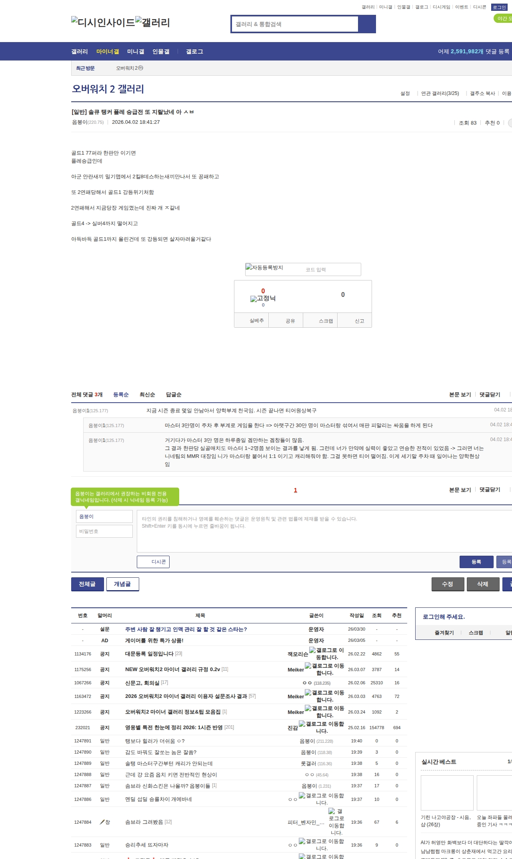Open the survey post 주변 사람 잘 챙기고
This screenshot has width=512, height=859.
tap(186, 629)
